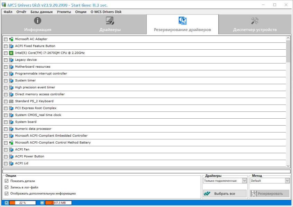
Task: Switch to the Информация tab
Action: [38, 24]
